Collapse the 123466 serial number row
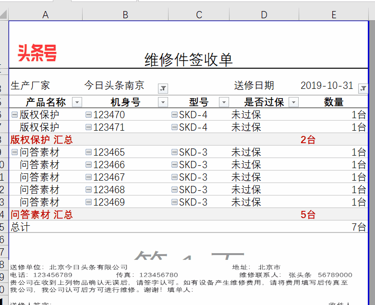Viewport: 375px width, 305px height. pos(88,165)
